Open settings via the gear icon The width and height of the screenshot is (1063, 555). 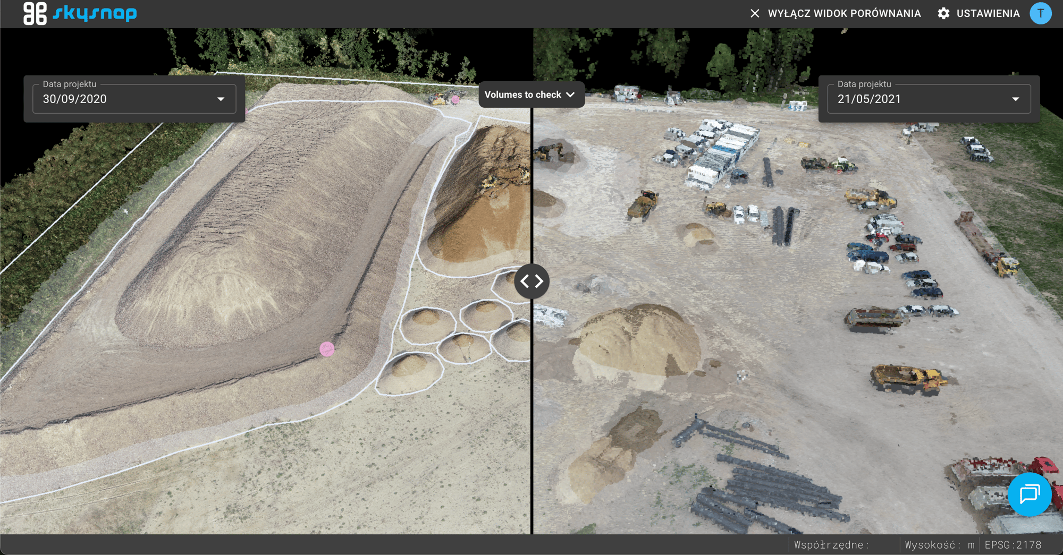943,13
